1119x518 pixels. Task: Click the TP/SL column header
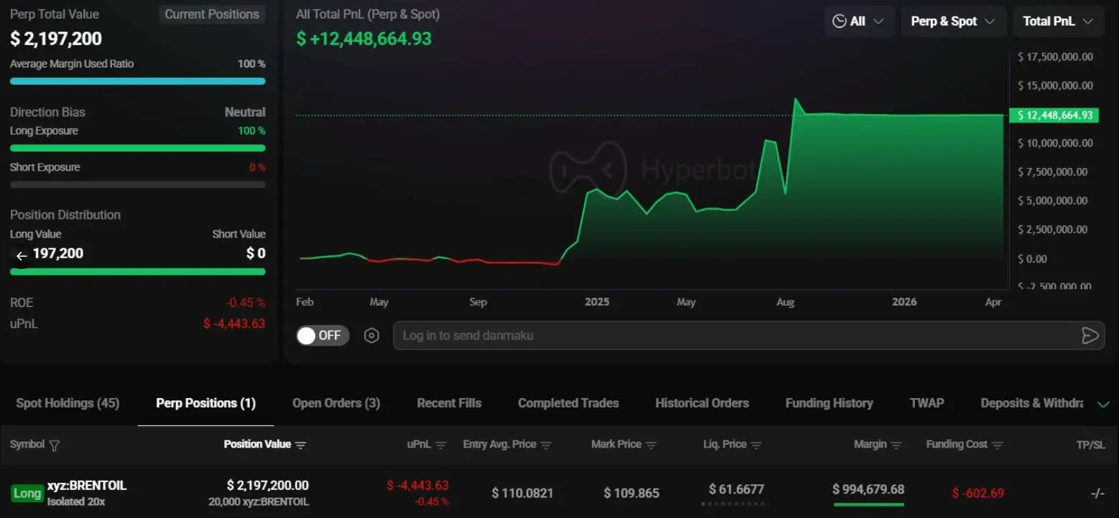coord(1090,445)
